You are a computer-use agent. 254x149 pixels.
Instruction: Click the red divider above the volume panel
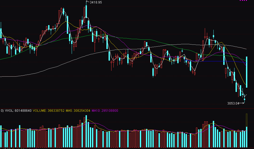click(x=127, y=108)
